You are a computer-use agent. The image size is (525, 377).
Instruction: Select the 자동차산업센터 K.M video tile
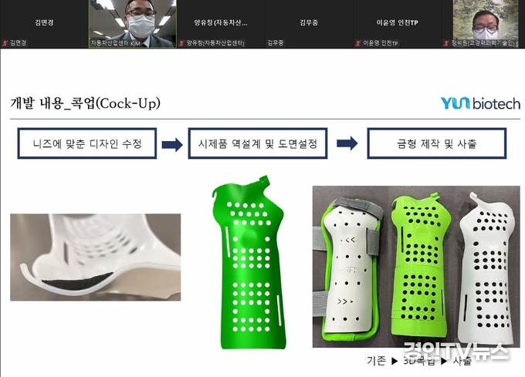click(133, 24)
